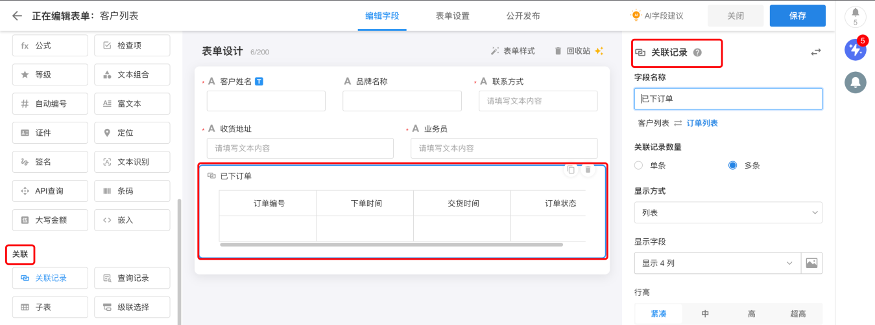Open the lightning notification icon with badge
This screenshot has height=325, width=875.
(x=855, y=50)
